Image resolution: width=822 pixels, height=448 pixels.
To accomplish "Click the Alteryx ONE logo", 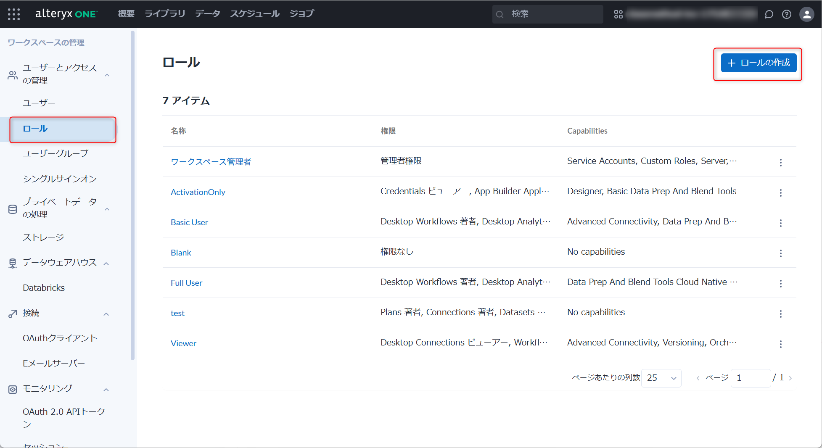I will tap(66, 14).
